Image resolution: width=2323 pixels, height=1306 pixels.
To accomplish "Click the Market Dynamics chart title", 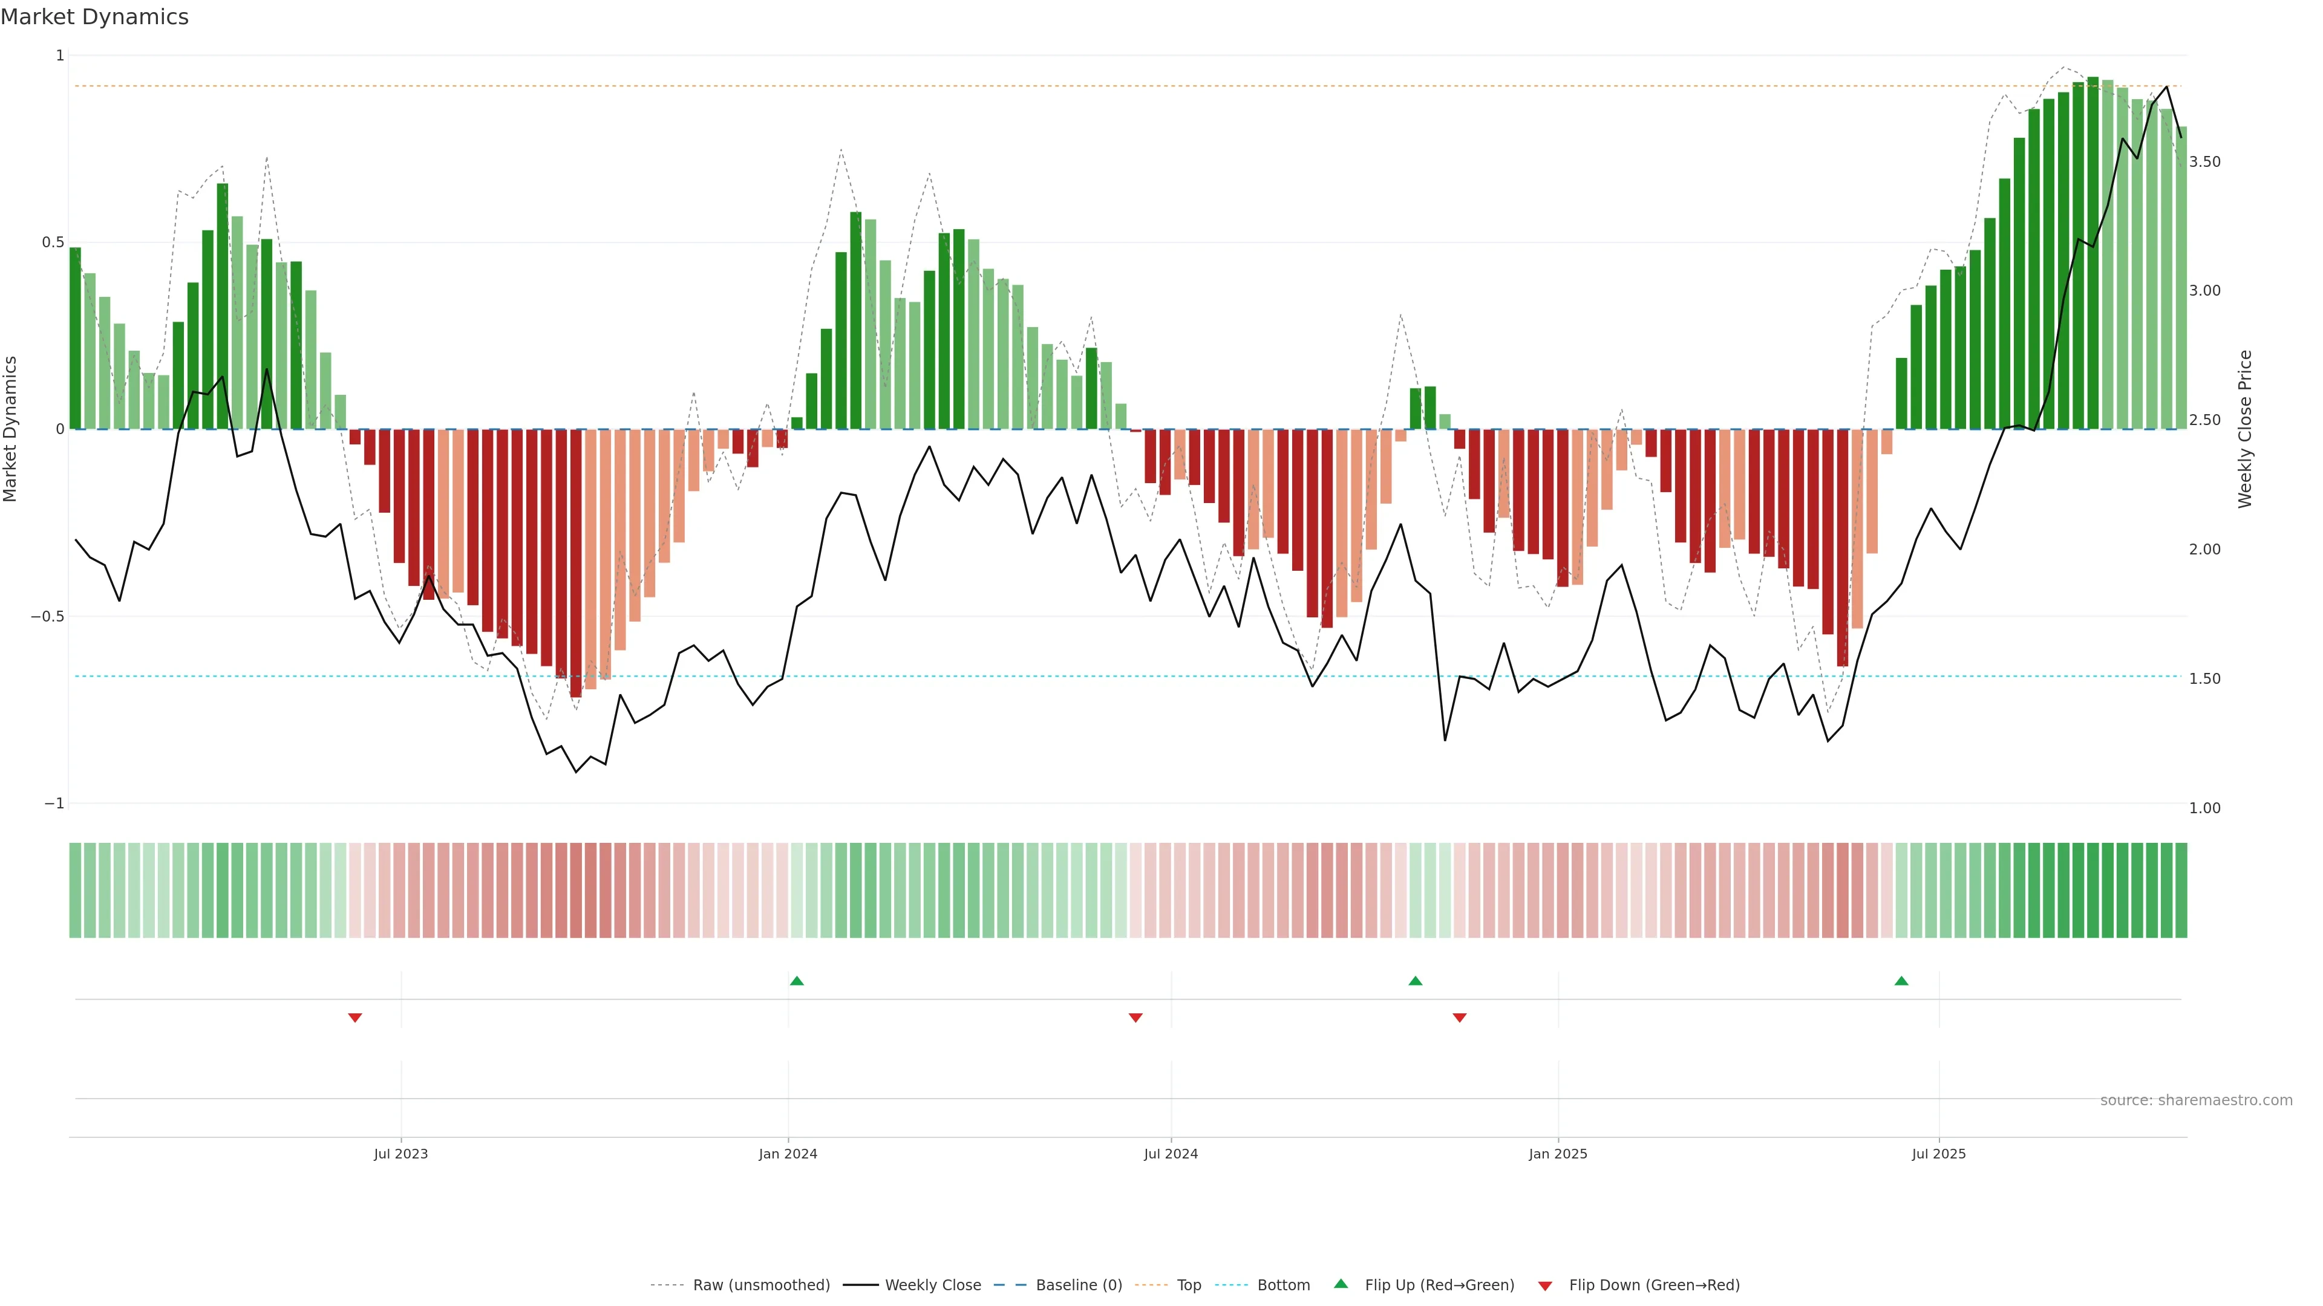I will point(95,17).
